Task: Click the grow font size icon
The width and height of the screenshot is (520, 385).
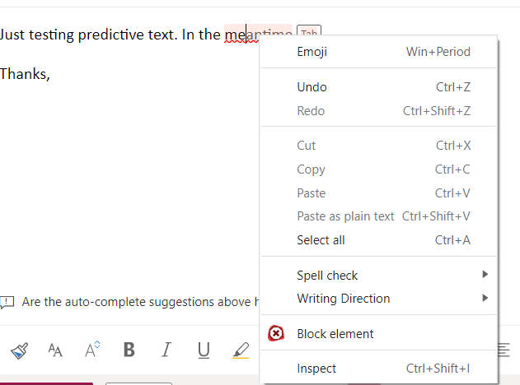Action: click(x=92, y=350)
